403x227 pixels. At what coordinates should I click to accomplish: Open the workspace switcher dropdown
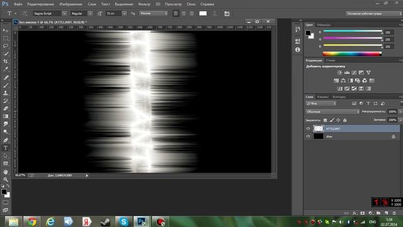click(x=373, y=13)
